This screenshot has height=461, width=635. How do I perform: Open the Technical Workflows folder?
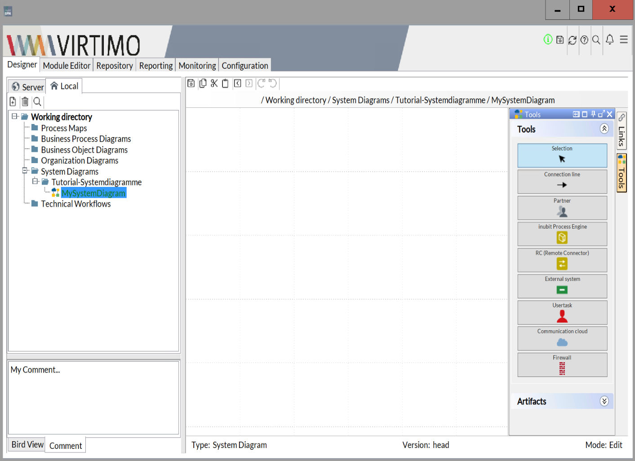[x=75, y=204]
